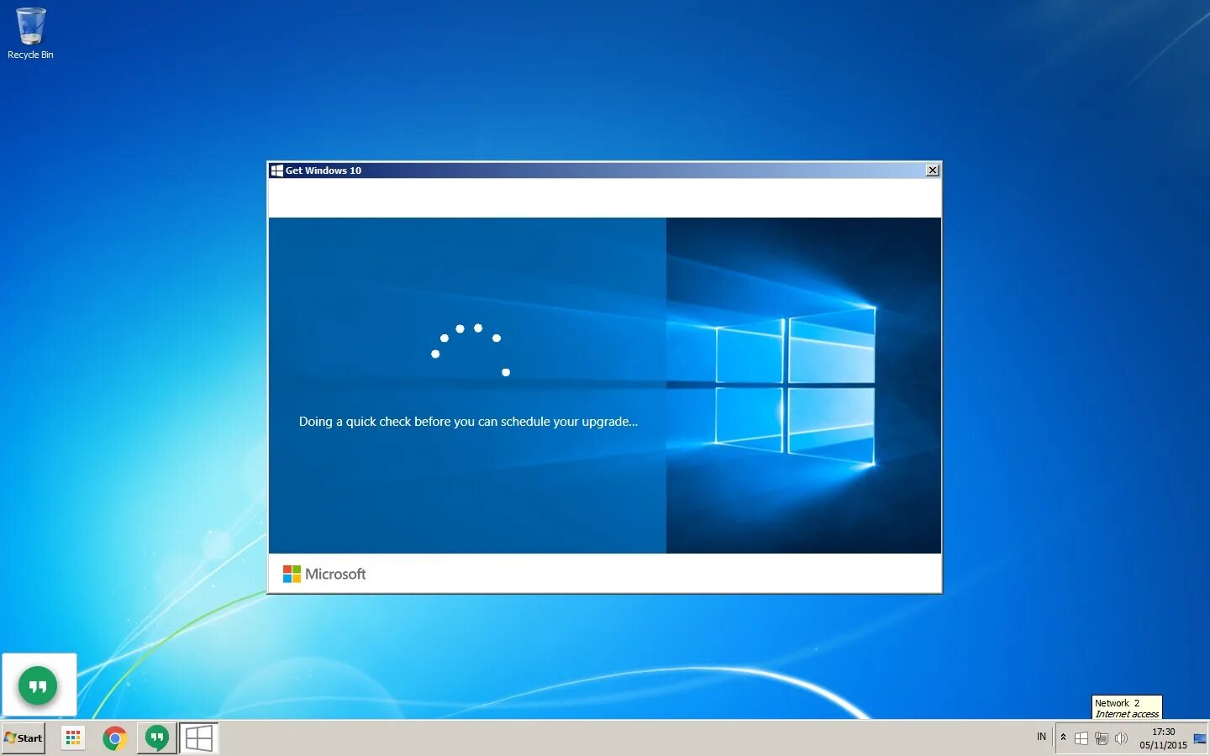The height and width of the screenshot is (756, 1210).
Task: Open the Recycle Bin desktop icon
Action: coord(30,34)
